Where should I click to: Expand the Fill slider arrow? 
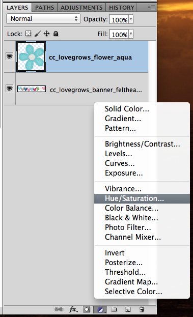(131, 34)
